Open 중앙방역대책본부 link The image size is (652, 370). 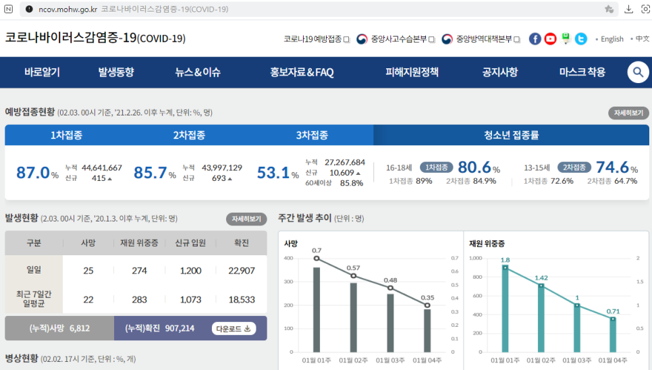(x=488, y=39)
